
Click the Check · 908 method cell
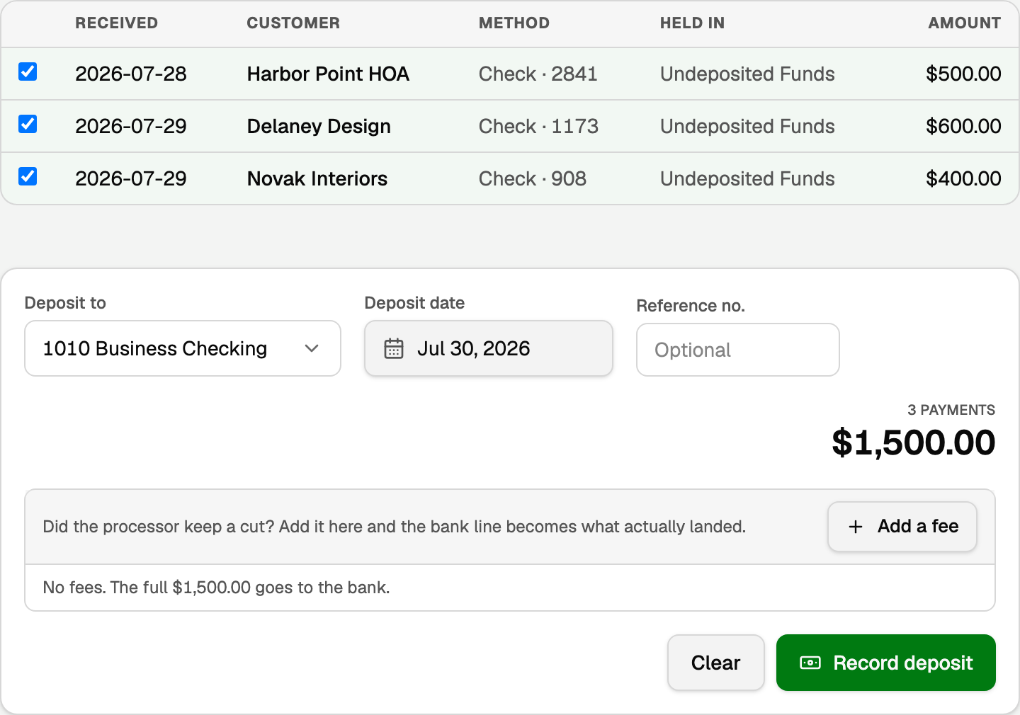tap(533, 178)
